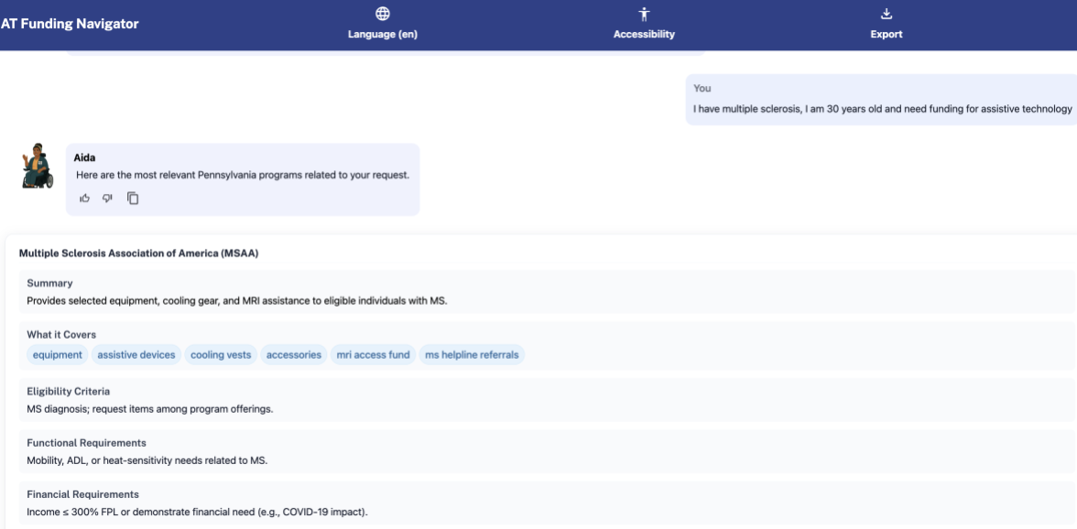Collapse the Summary section

pyautogui.click(x=49, y=283)
